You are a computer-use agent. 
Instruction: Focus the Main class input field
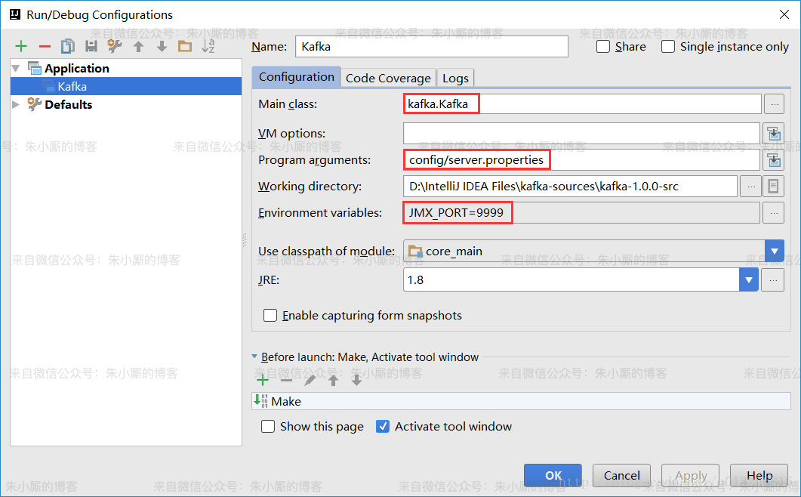(x=582, y=103)
